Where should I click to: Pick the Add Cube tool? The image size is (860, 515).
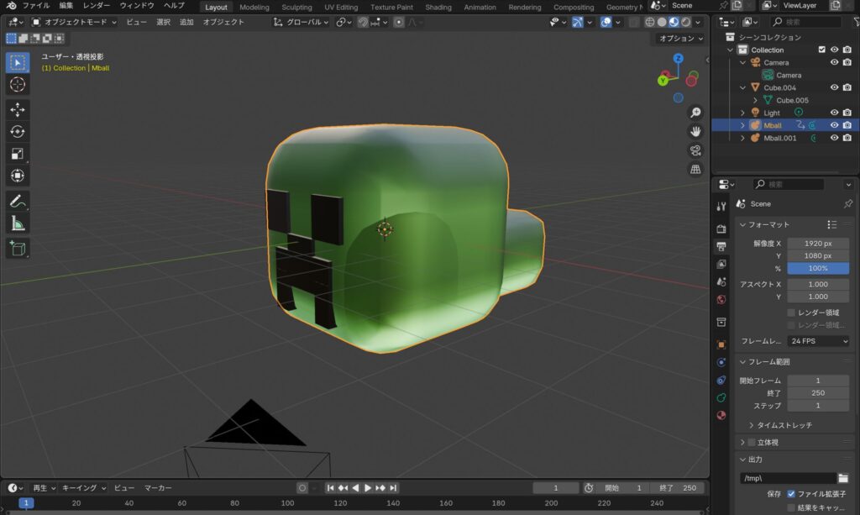(x=18, y=249)
